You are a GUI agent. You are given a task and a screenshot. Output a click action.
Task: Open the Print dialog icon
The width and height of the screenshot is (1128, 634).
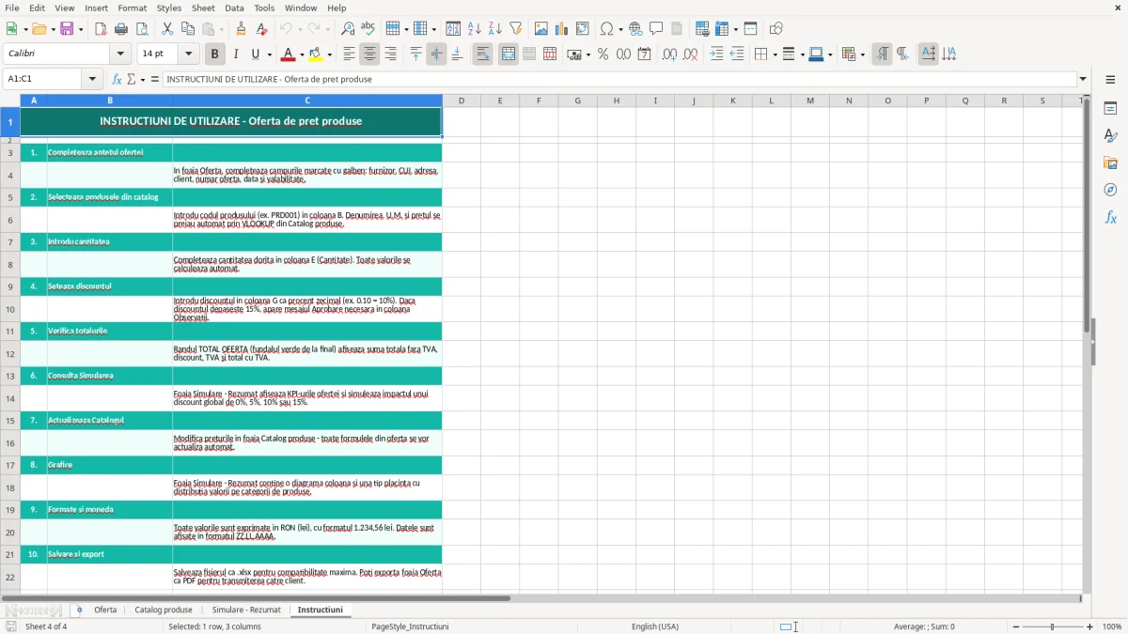(121, 29)
